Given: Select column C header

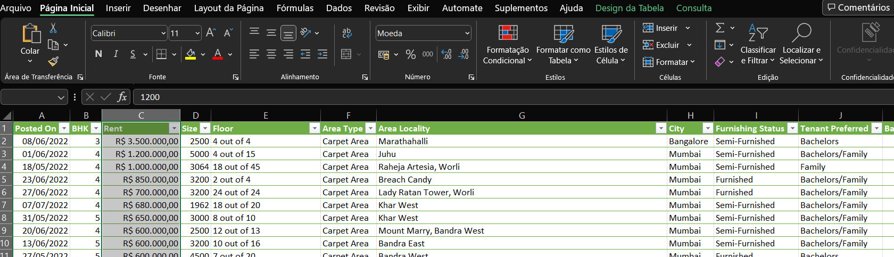Looking at the screenshot, I should pyautogui.click(x=141, y=115).
